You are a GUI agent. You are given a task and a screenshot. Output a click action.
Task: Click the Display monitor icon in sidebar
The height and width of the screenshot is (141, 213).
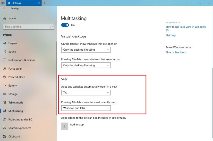(x=4, y=43)
